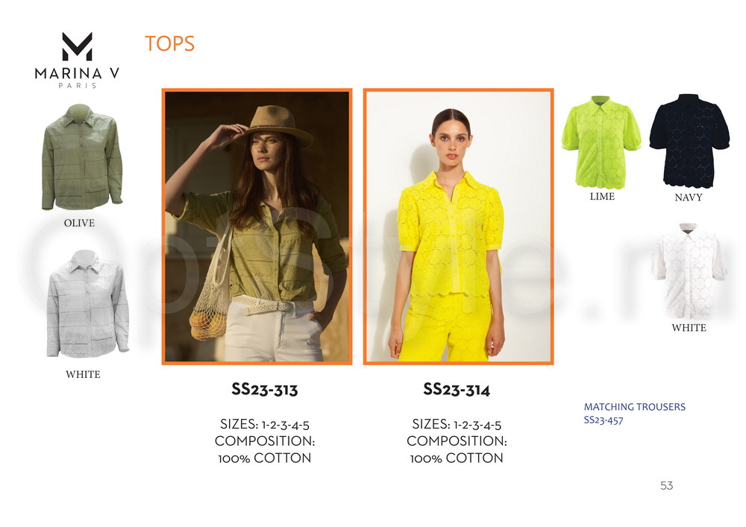Choose the lime short-sleeve top image
This screenshot has width=746, height=527.
pyautogui.click(x=601, y=142)
